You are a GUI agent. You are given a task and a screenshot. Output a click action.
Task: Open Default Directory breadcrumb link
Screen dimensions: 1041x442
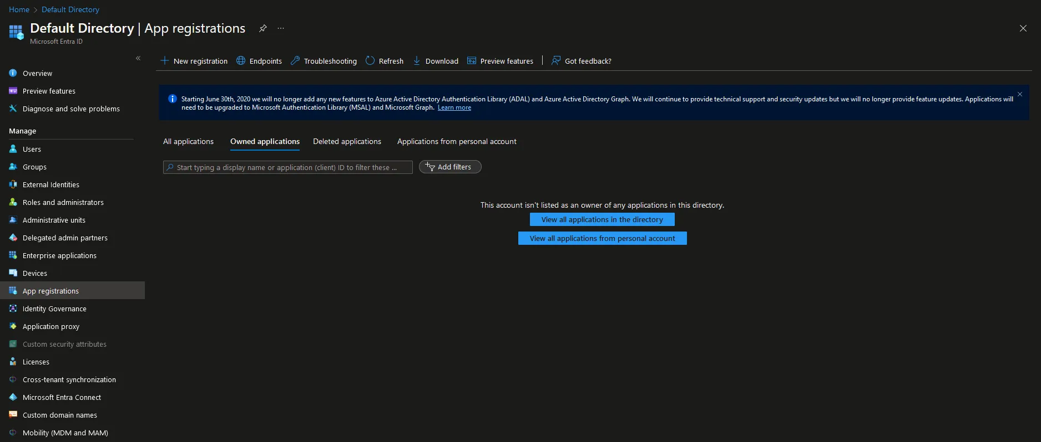point(70,9)
